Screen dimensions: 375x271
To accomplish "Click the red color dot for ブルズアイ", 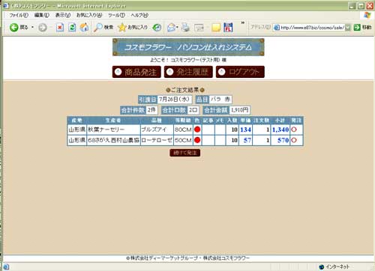I will 197,130.
